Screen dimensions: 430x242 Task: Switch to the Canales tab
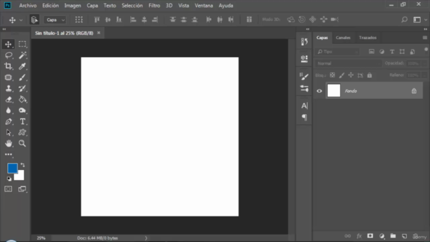point(343,38)
